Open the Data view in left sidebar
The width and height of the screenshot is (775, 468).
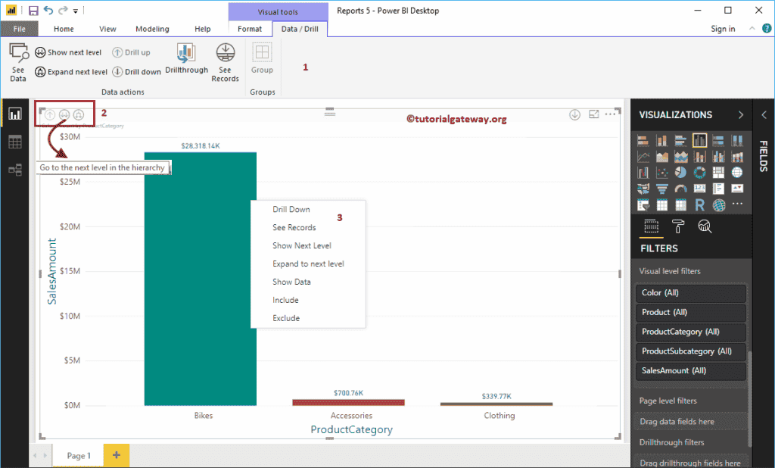pos(15,142)
